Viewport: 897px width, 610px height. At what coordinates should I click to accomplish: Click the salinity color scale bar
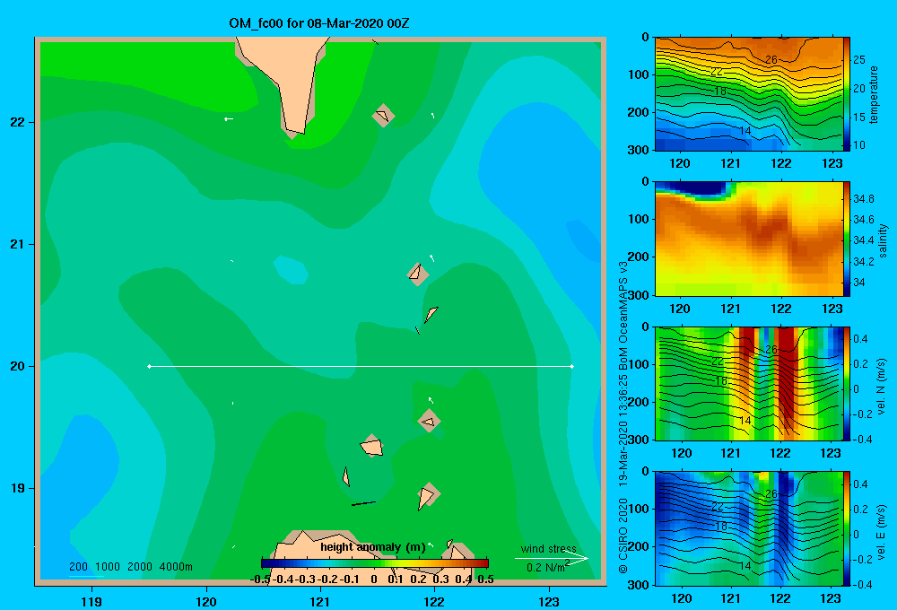(x=847, y=240)
